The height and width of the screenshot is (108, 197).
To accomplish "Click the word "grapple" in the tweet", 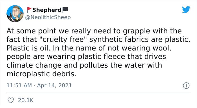I will (x=136, y=31).
